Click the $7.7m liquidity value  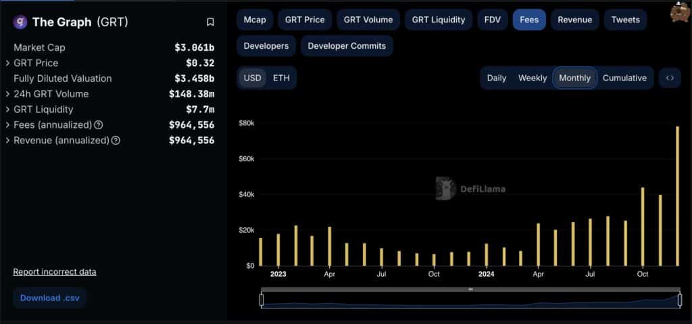pyautogui.click(x=200, y=110)
